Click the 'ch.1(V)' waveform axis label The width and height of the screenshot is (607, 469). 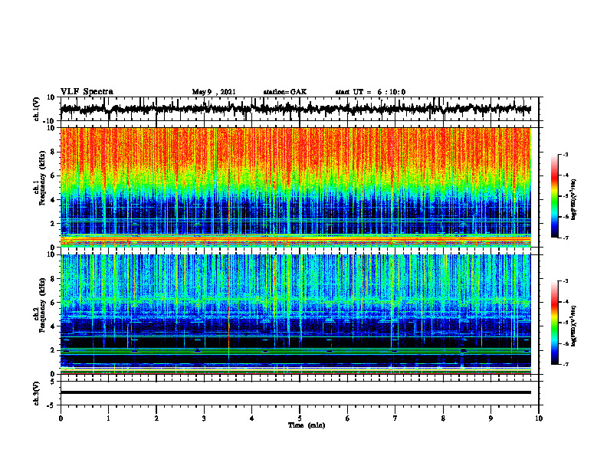click(37, 109)
